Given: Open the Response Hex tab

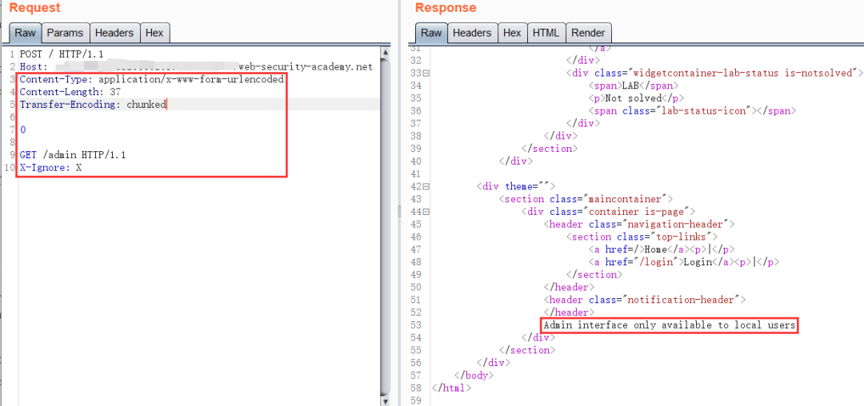Looking at the screenshot, I should tap(513, 33).
